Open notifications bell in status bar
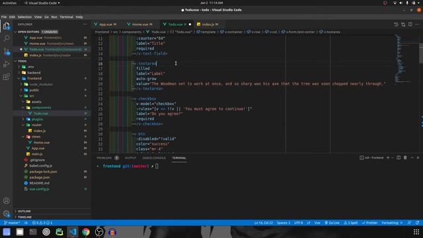This screenshot has height=238, width=423. point(417,223)
